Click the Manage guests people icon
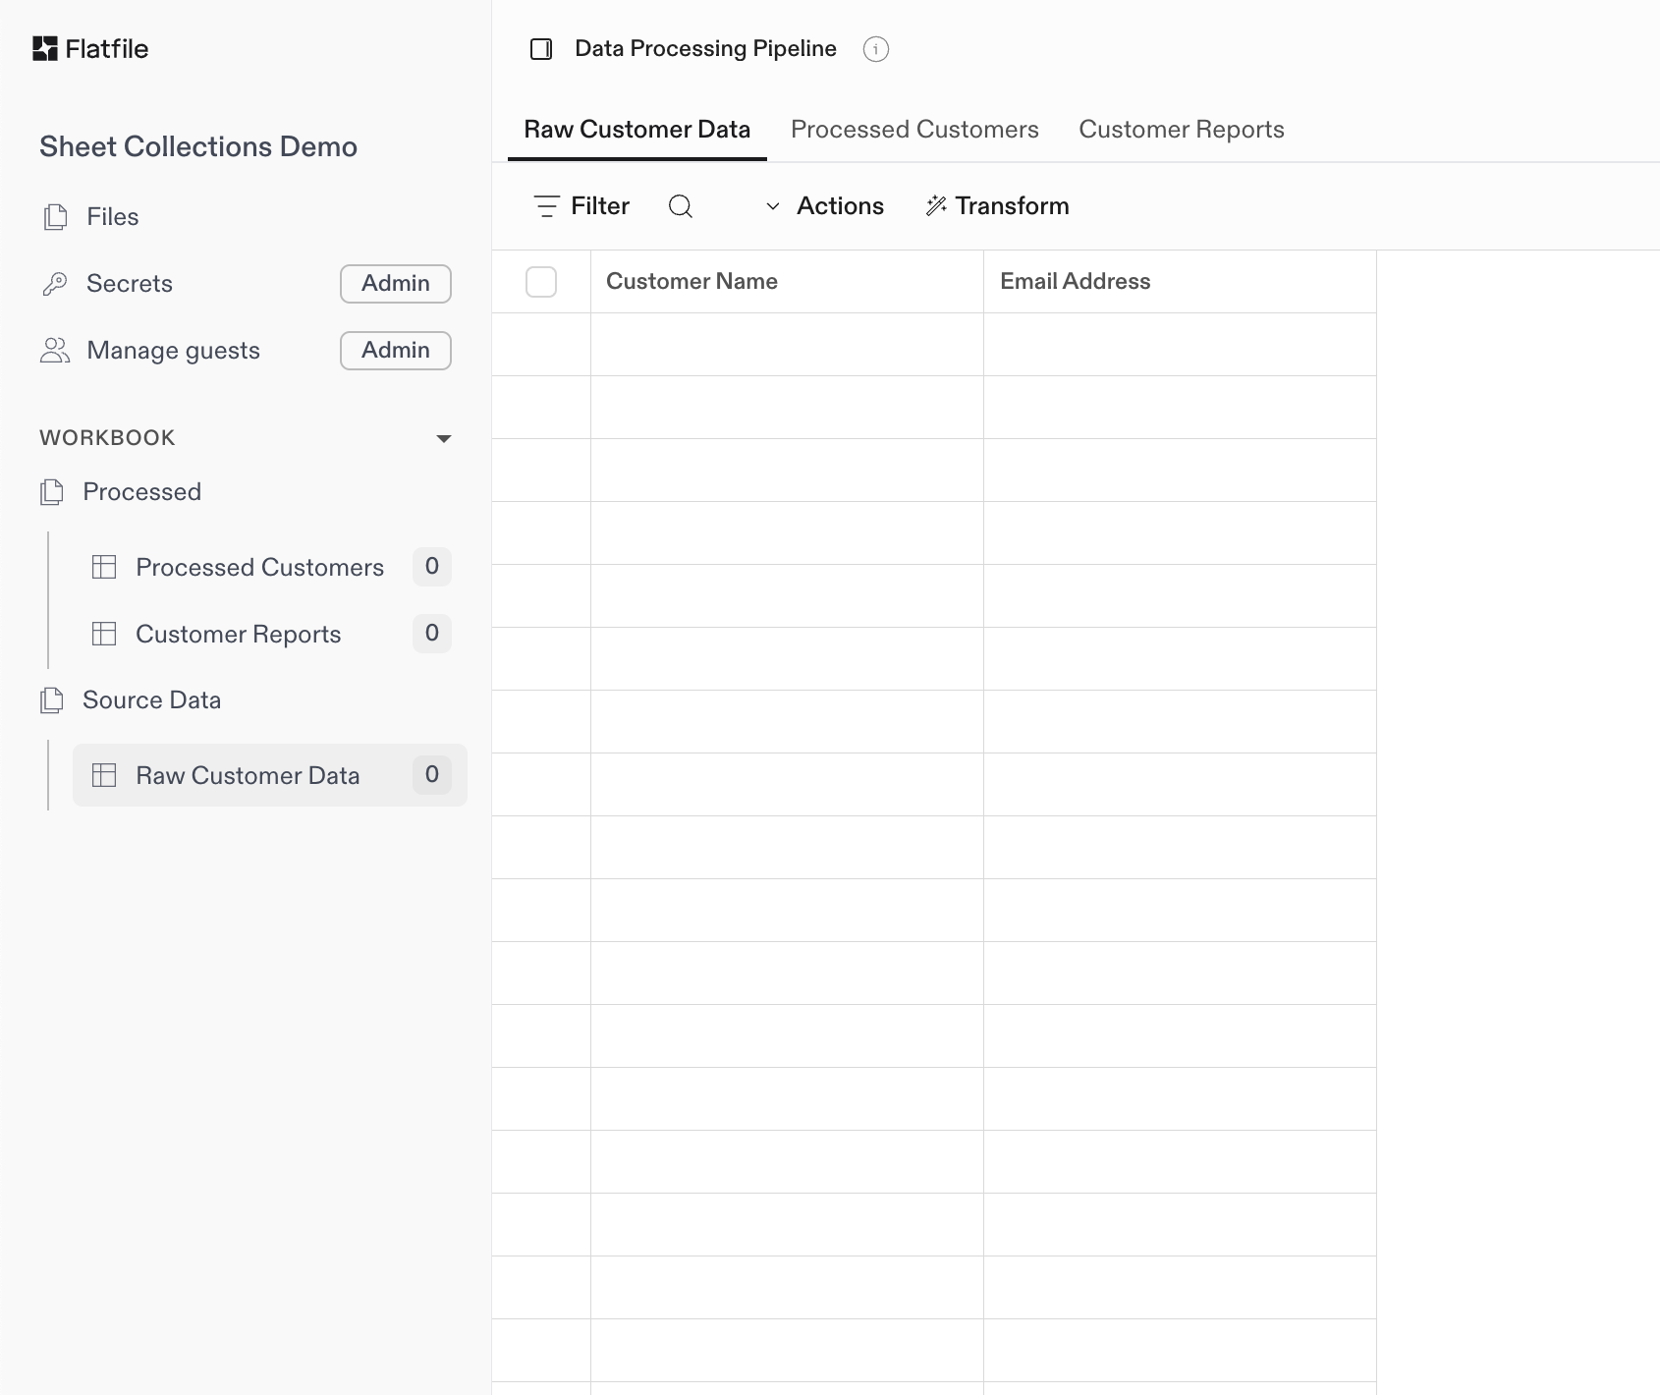Viewport: 1660px width, 1395px height. click(x=55, y=351)
